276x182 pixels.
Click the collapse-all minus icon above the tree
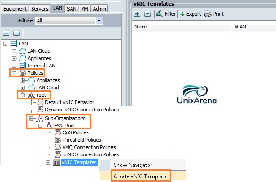[x=17, y=33]
